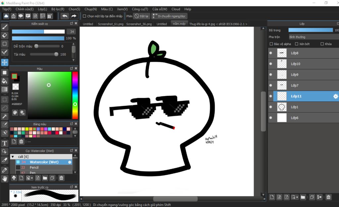Viewport: 339px width, 207px height.
Task: Activate the Hand pan tool
Action: tap(5, 178)
